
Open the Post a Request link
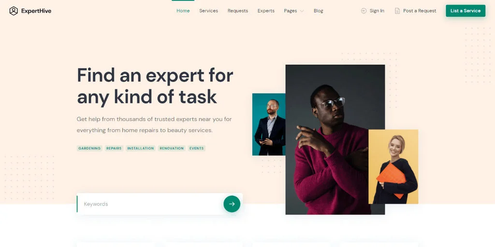(420, 11)
